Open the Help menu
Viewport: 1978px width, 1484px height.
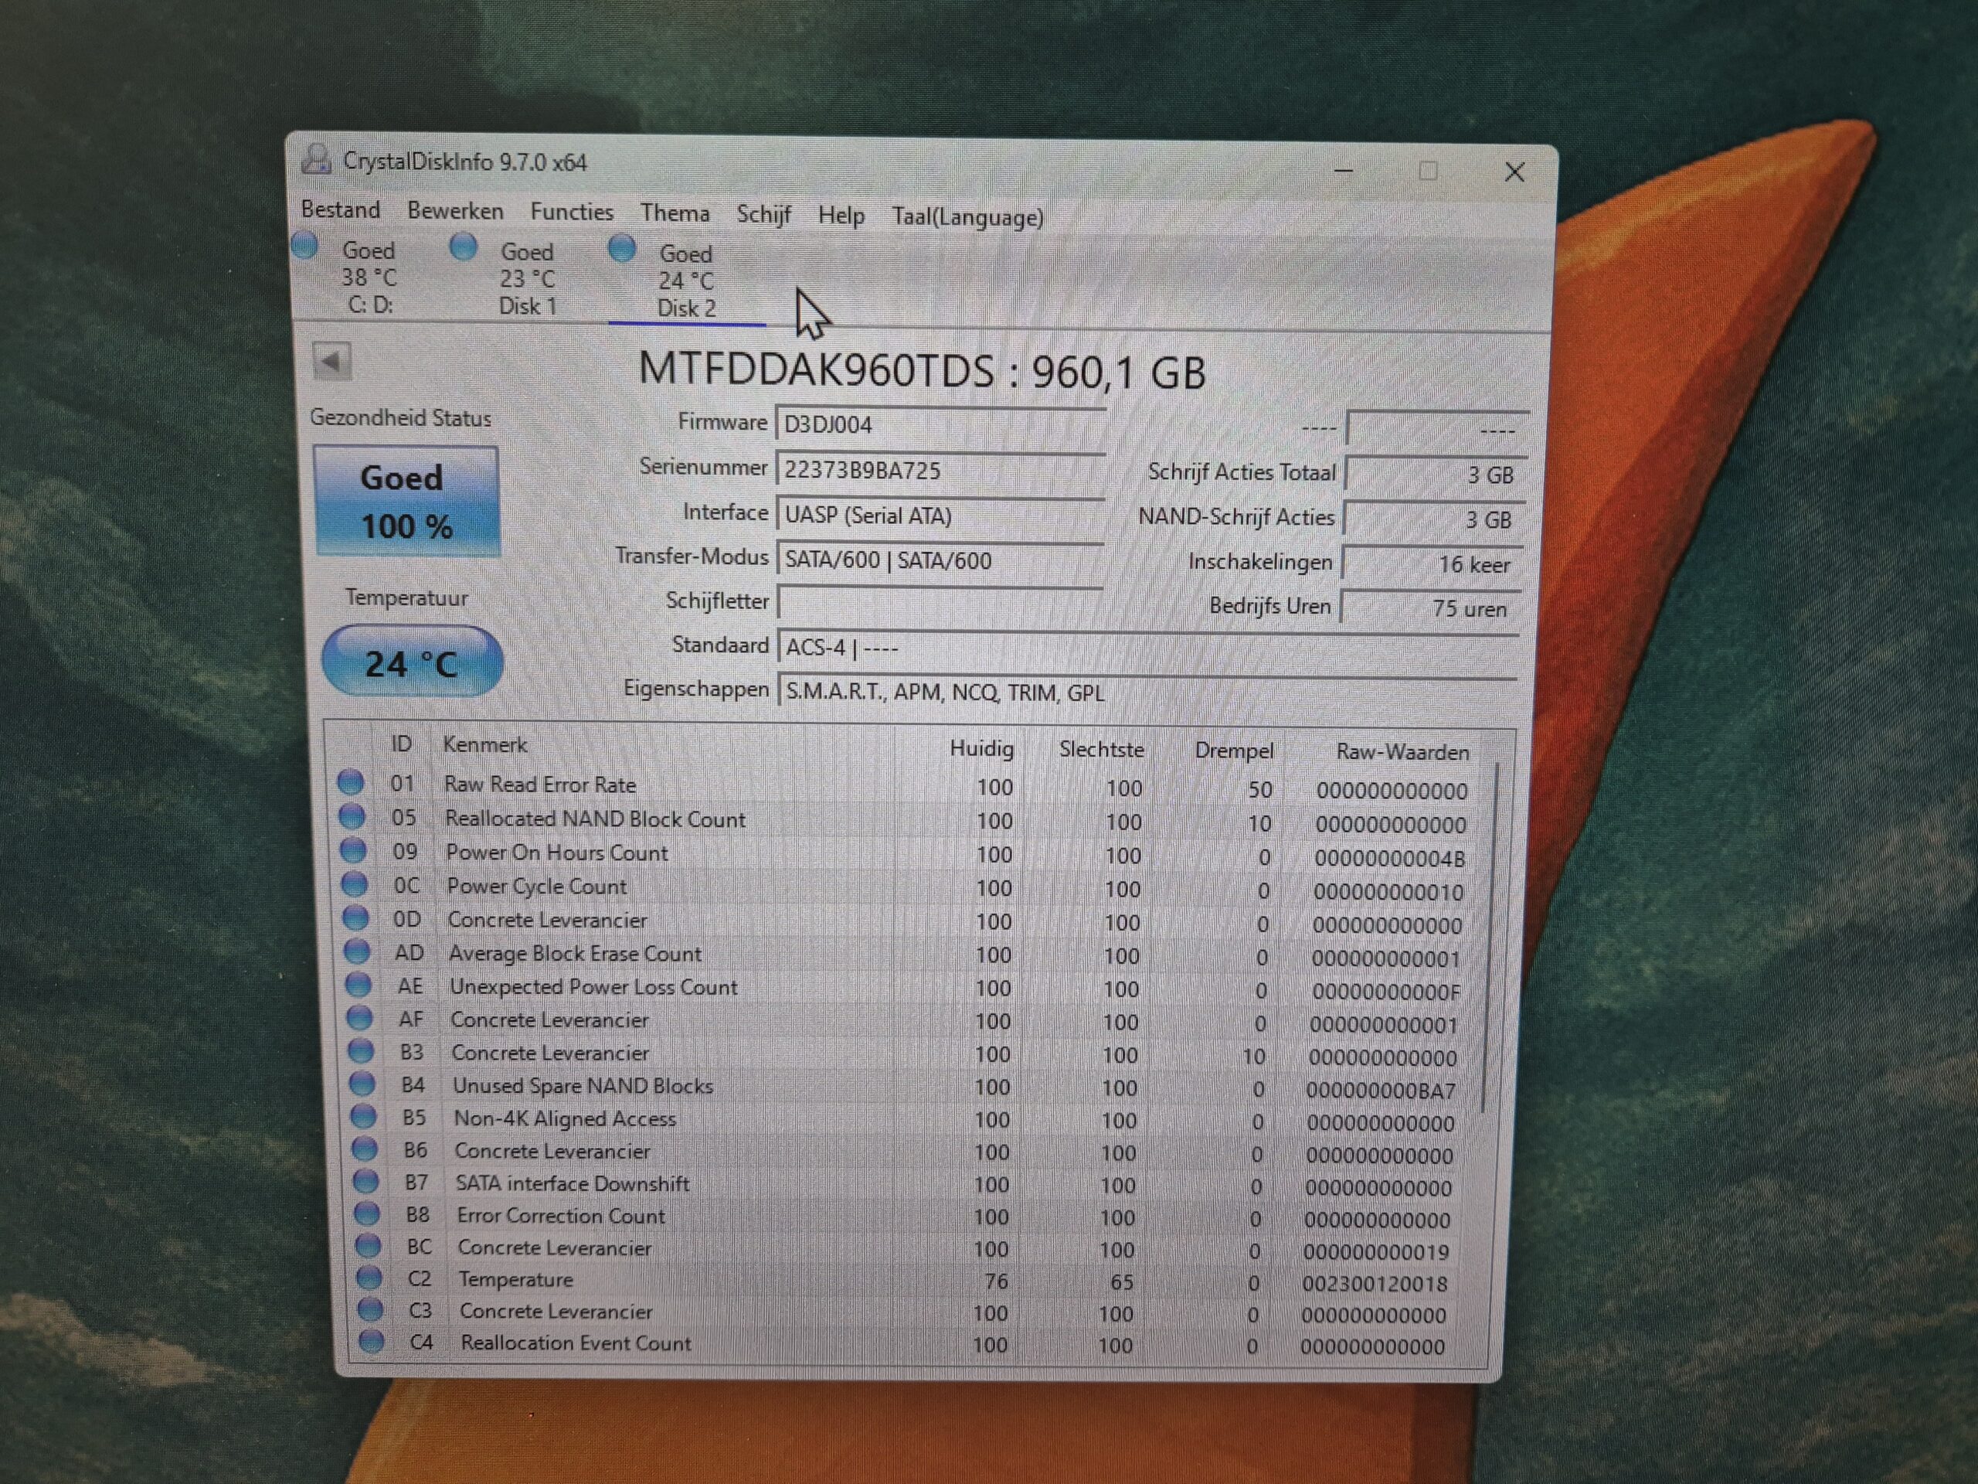coord(841,216)
